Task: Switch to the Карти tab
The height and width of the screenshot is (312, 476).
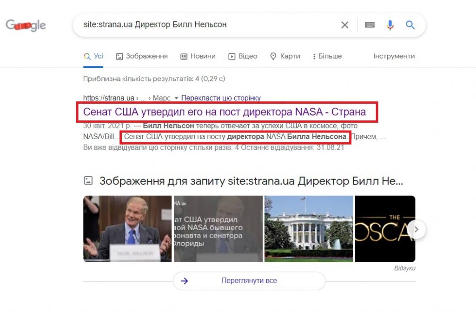Action: point(285,56)
